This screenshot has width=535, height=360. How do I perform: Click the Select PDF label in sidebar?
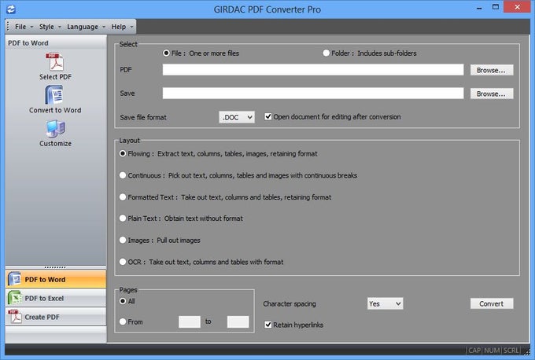click(55, 77)
